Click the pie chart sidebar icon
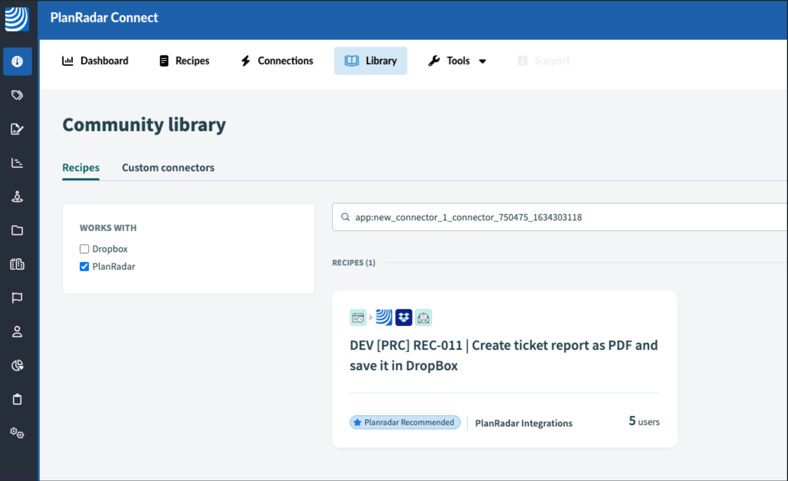The image size is (788, 481). pos(17,365)
